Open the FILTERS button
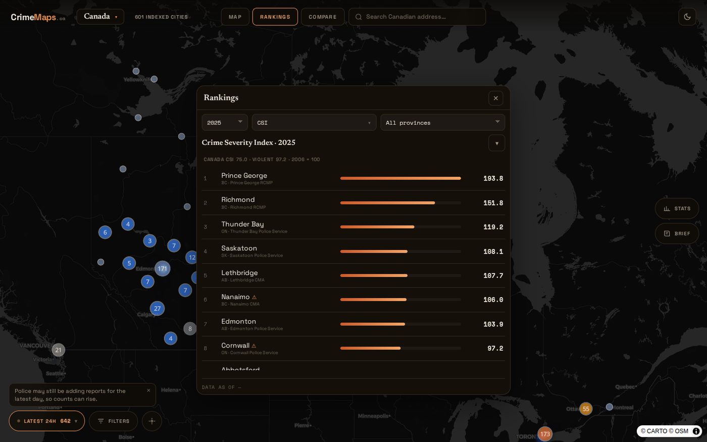 (x=114, y=421)
